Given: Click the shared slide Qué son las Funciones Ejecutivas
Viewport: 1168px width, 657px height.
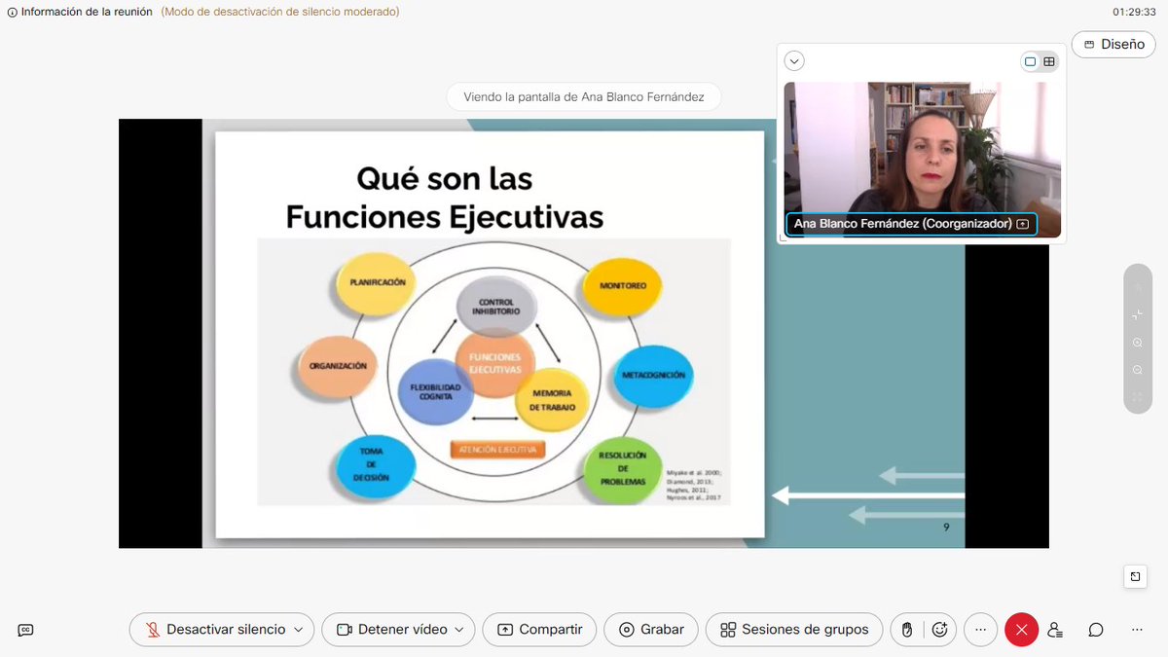Looking at the screenshot, I should (490, 334).
